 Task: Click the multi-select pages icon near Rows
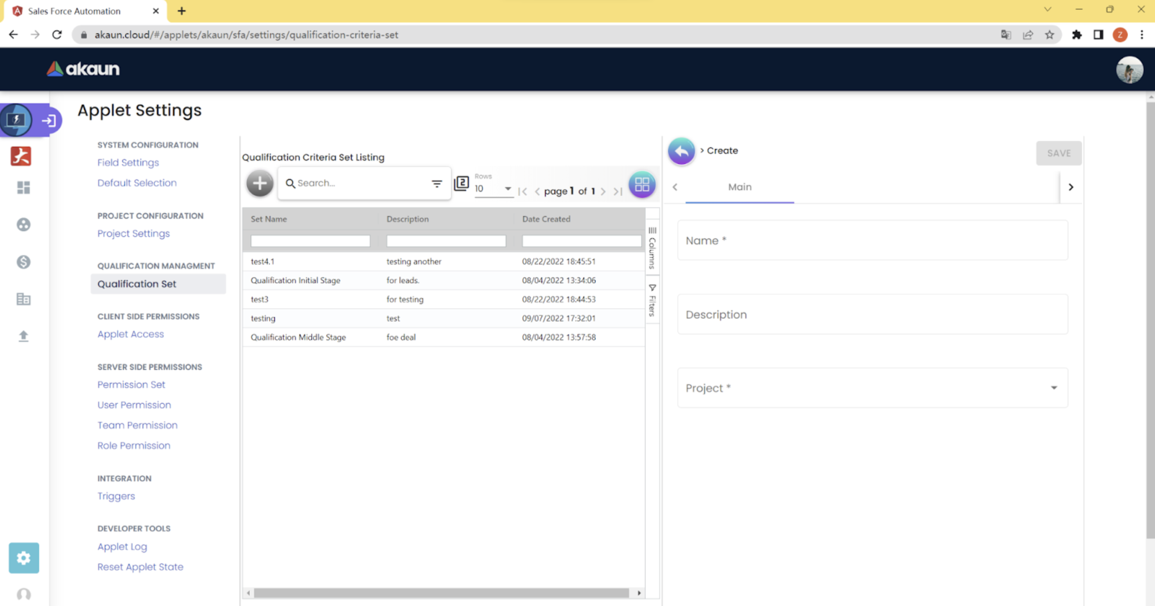pyautogui.click(x=461, y=183)
